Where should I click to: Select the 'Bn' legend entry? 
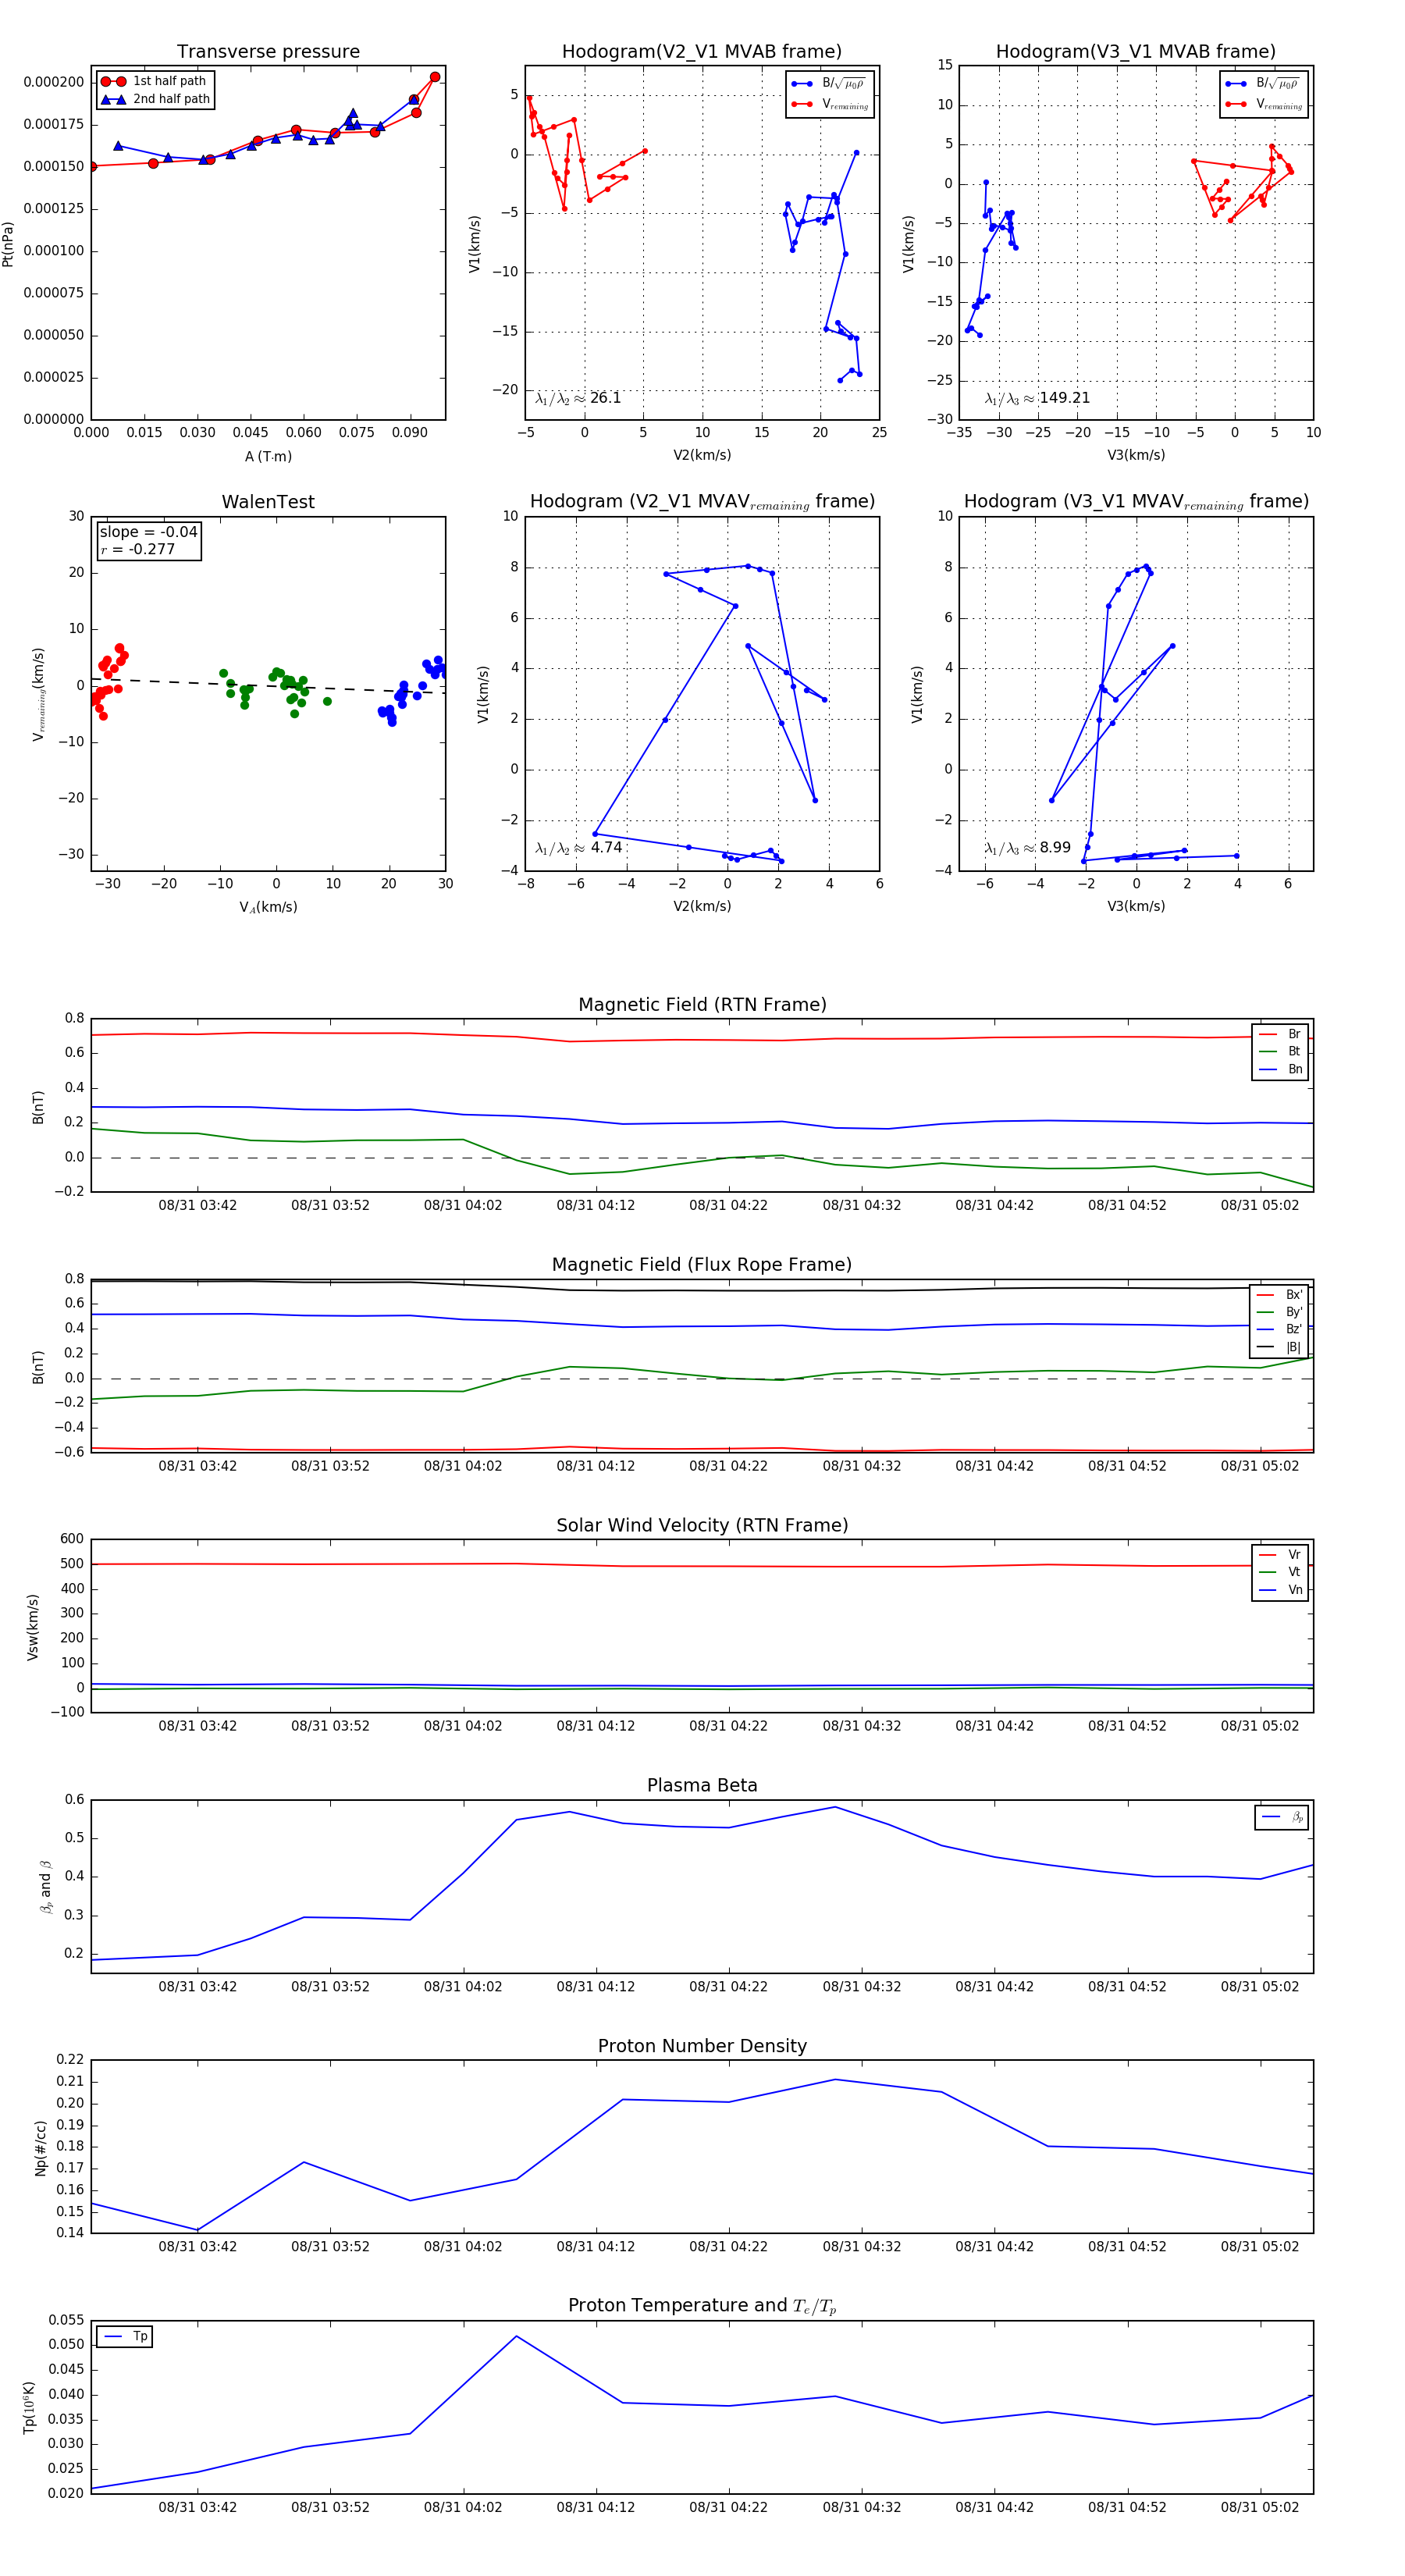pos(1280,1069)
